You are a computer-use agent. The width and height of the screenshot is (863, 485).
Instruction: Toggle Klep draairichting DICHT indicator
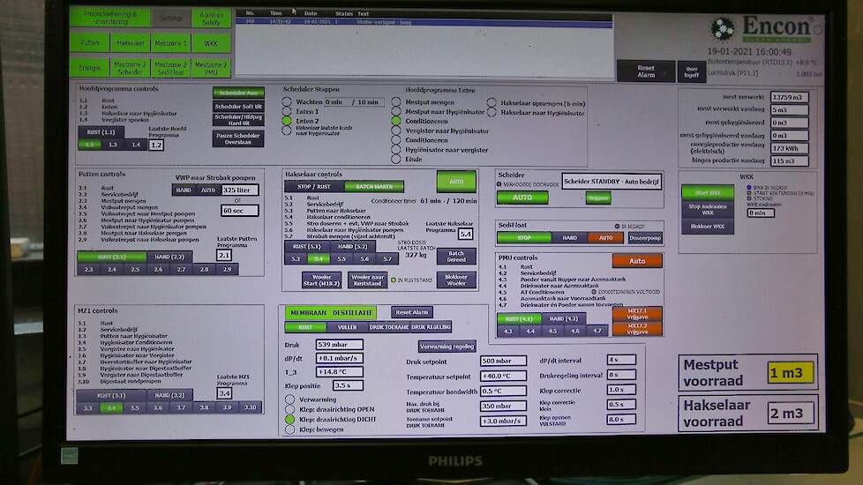tap(289, 420)
